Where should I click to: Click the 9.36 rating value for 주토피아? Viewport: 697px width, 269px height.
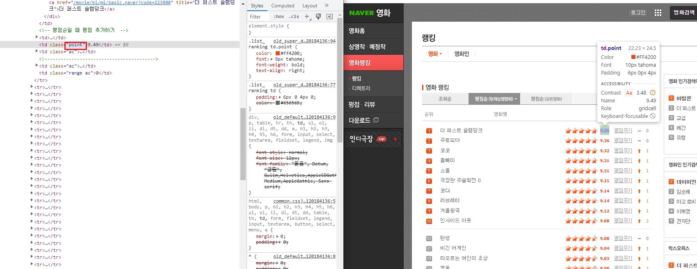coord(604,140)
